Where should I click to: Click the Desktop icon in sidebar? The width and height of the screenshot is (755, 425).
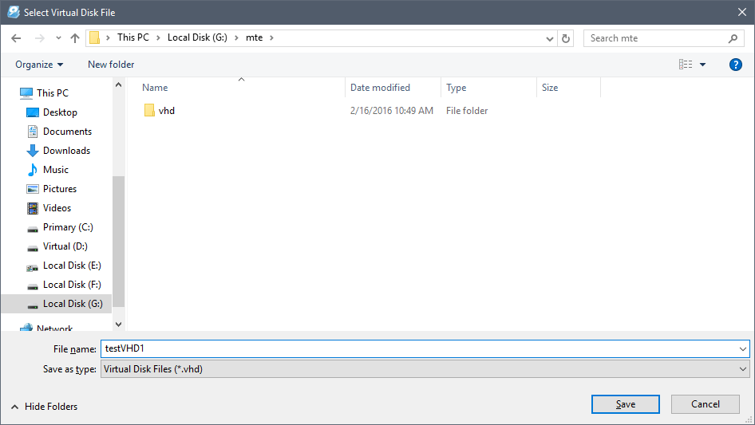pos(33,112)
